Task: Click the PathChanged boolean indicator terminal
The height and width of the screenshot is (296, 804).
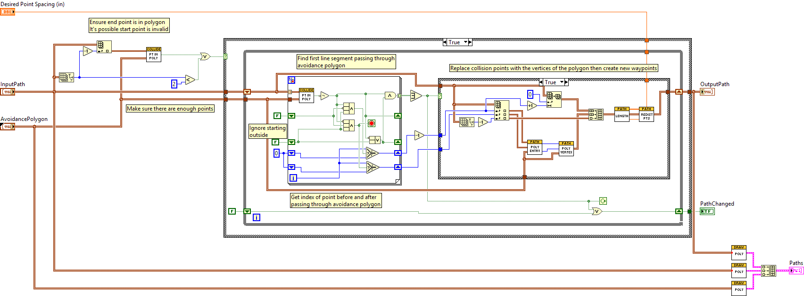Action: [707, 212]
